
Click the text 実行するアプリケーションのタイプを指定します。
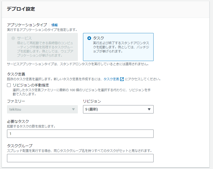(x=42, y=30)
